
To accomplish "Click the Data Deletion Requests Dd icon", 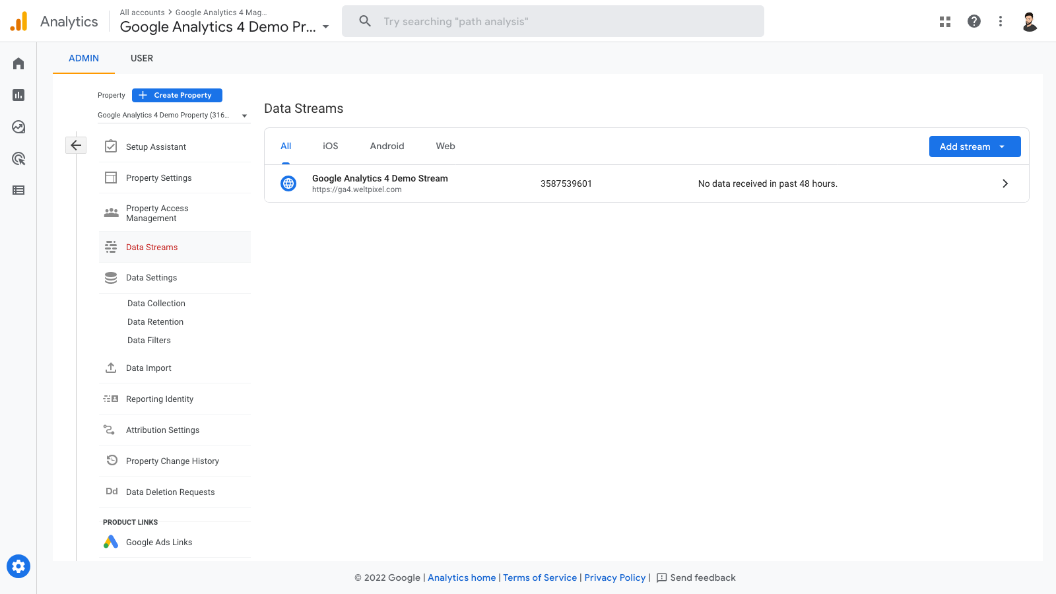I will [x=112, y=492].
